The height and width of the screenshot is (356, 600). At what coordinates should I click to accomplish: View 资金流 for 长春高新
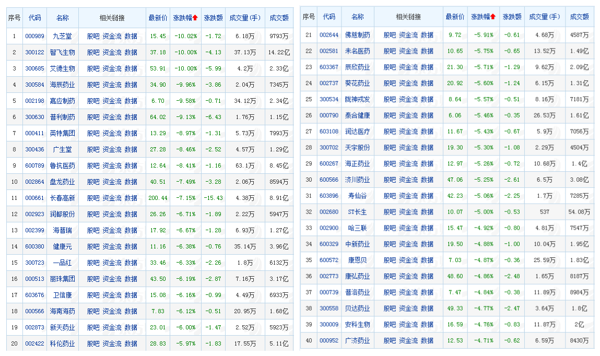click(112, 198)
